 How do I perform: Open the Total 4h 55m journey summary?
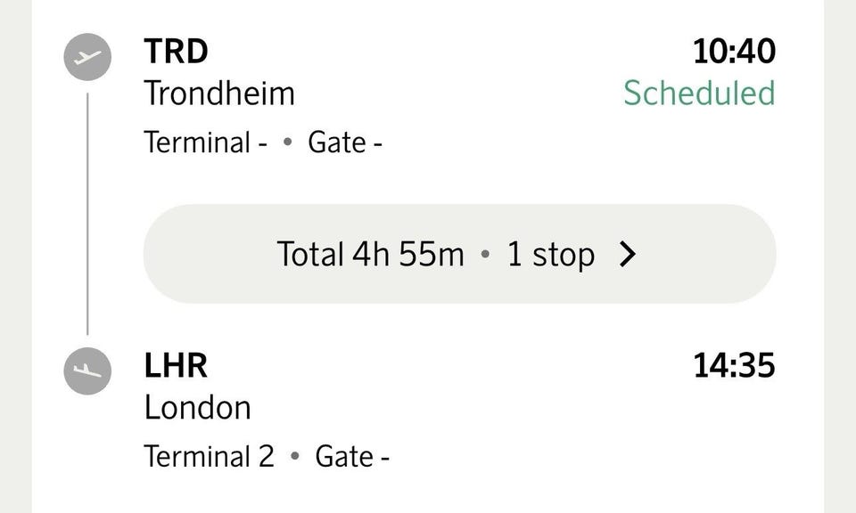460,254
